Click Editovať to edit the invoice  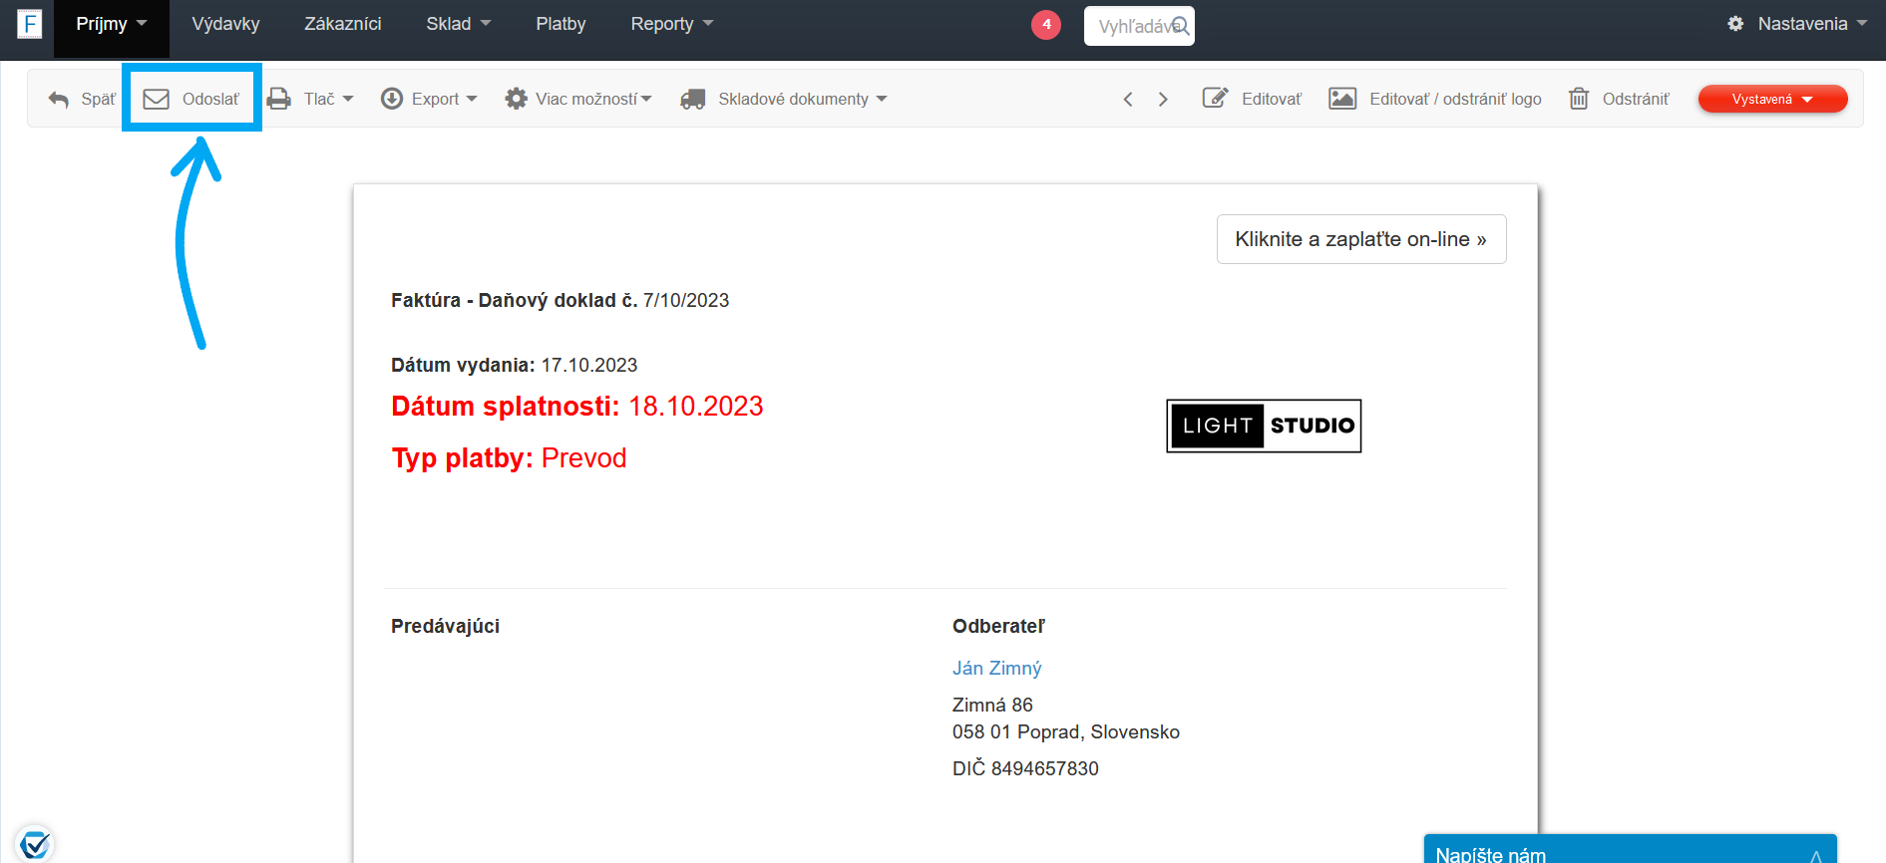(x=1272, y=99)
